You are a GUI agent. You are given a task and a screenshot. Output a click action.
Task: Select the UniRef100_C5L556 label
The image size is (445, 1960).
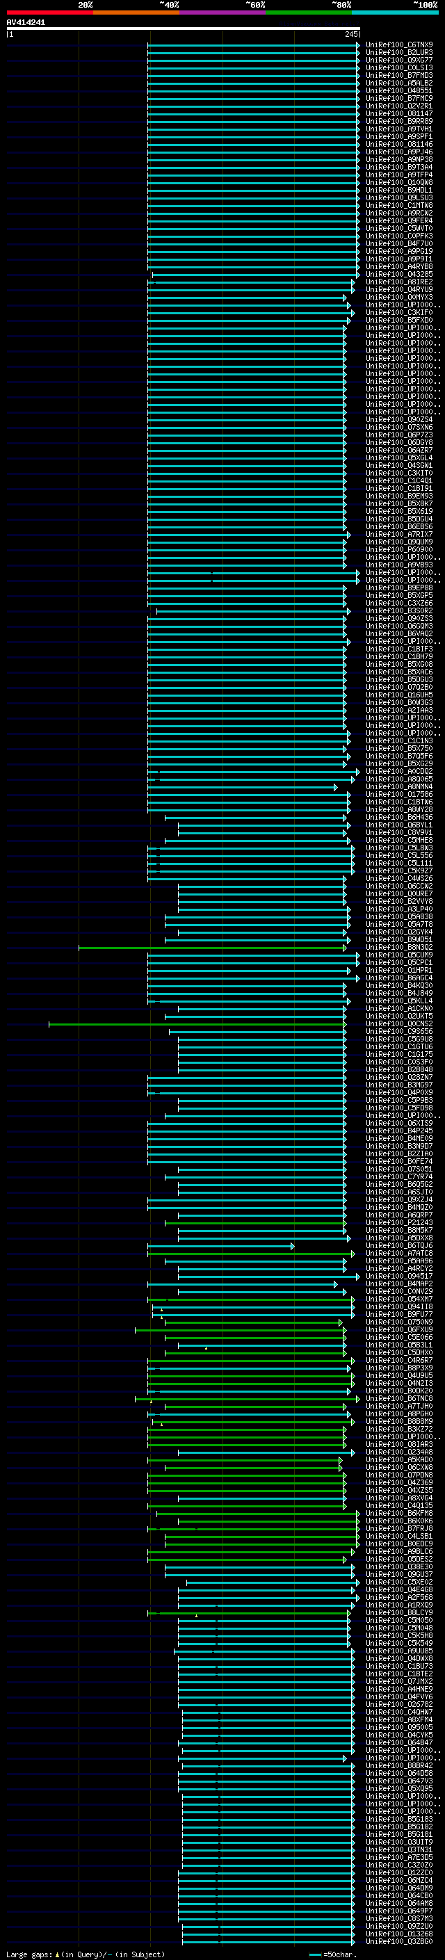tap(399, 855)
